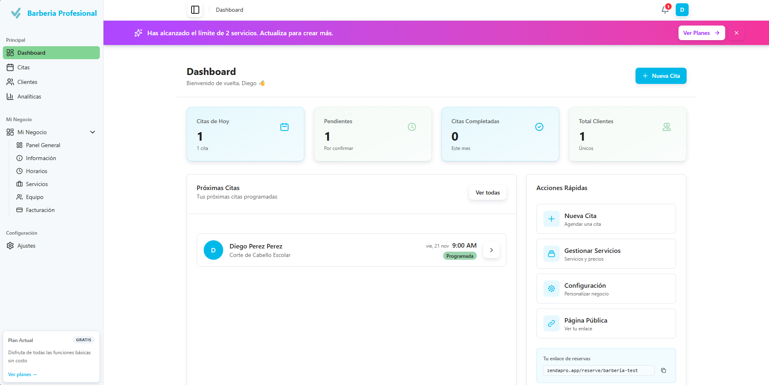This screenshot has height=385, width=769.
Task: Toggle the sidebar panel icon
Action: coord(195,10)
